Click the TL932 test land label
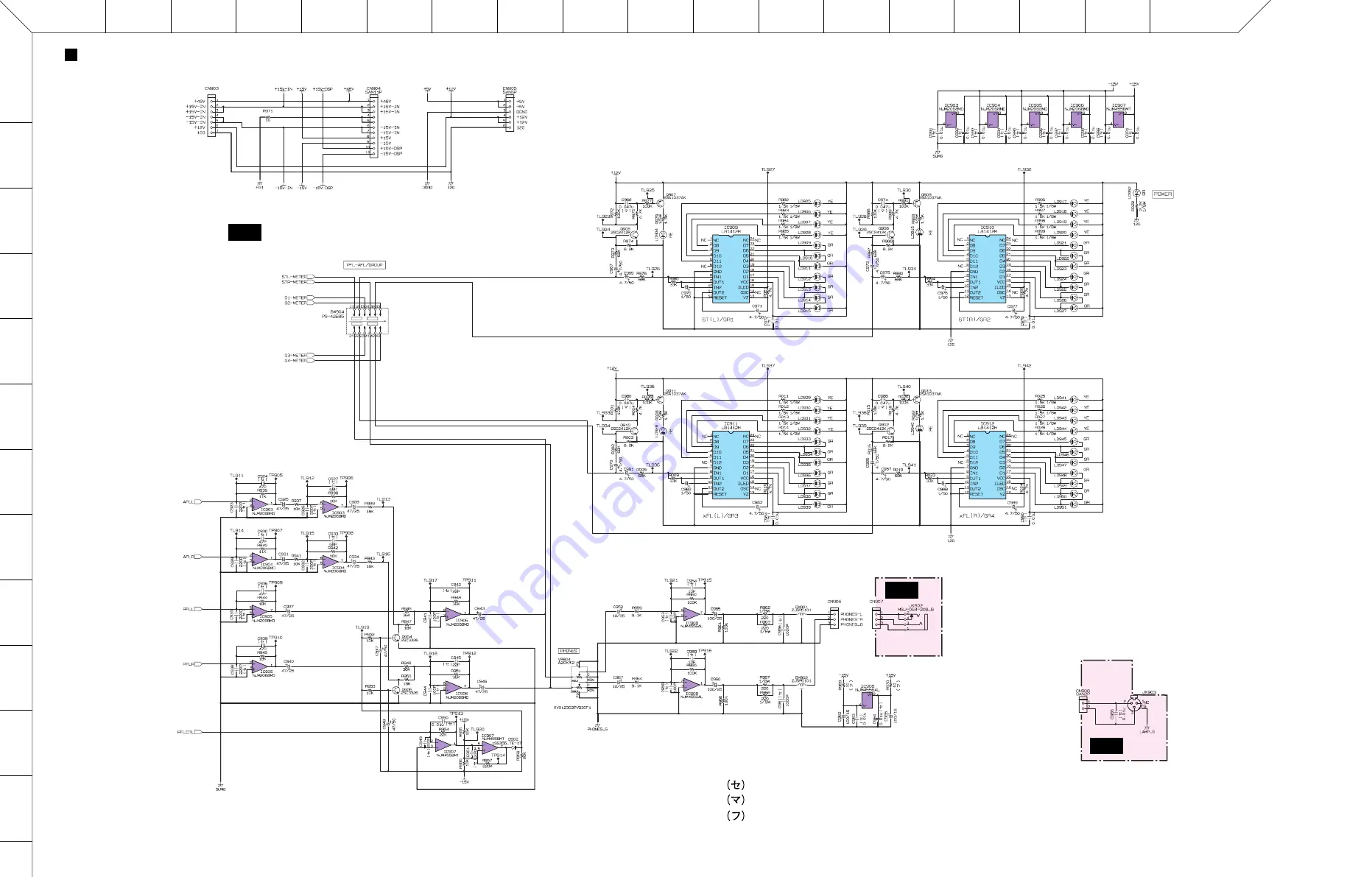Image resolution: width=1347 pixels, height=877 pixels. (1024, 169)
